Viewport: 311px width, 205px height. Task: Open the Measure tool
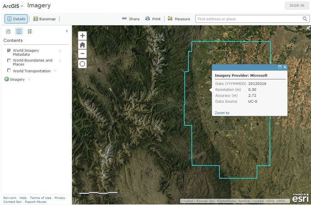(x=179, y=19)
